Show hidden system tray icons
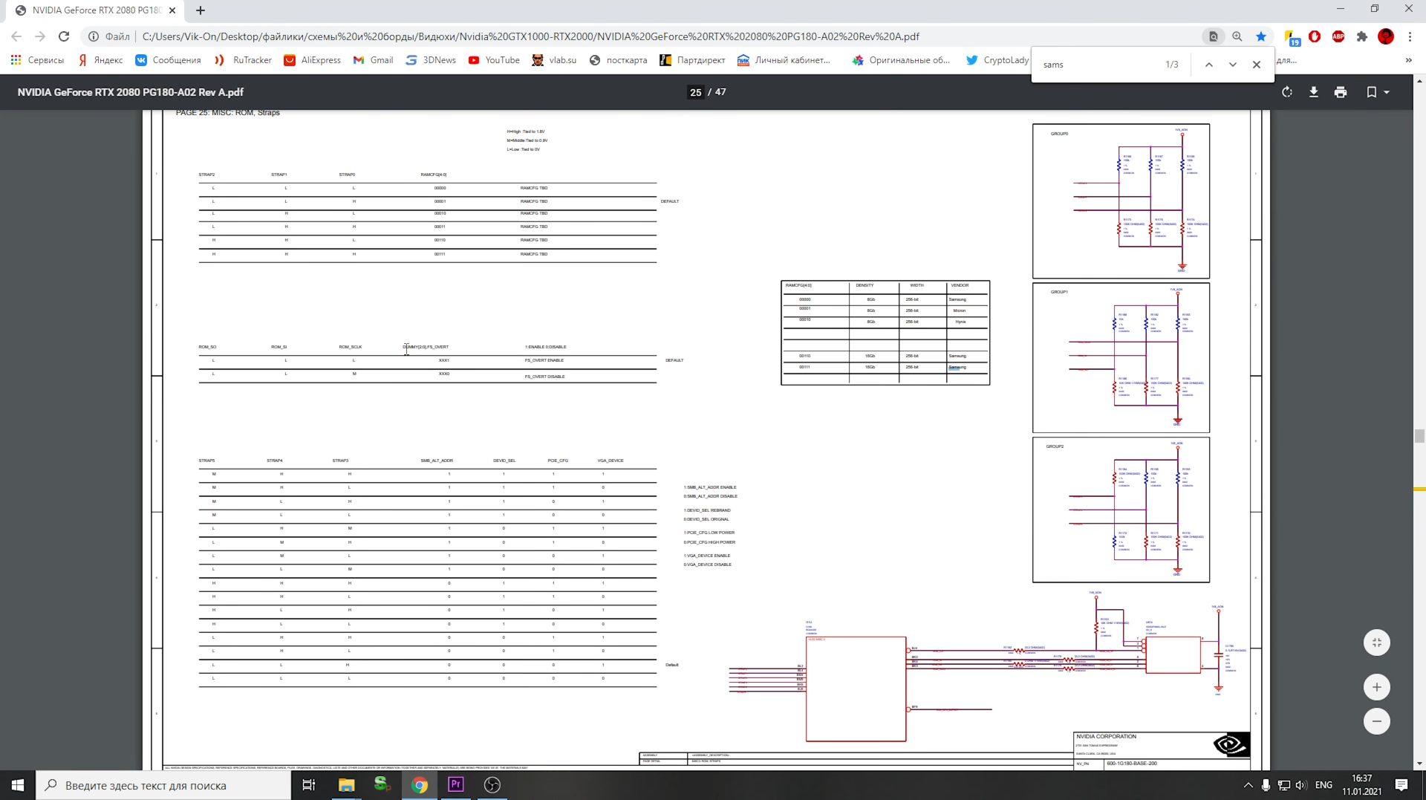The width and height of the screenshot is (1426, 800). [x=1248, y=785]
